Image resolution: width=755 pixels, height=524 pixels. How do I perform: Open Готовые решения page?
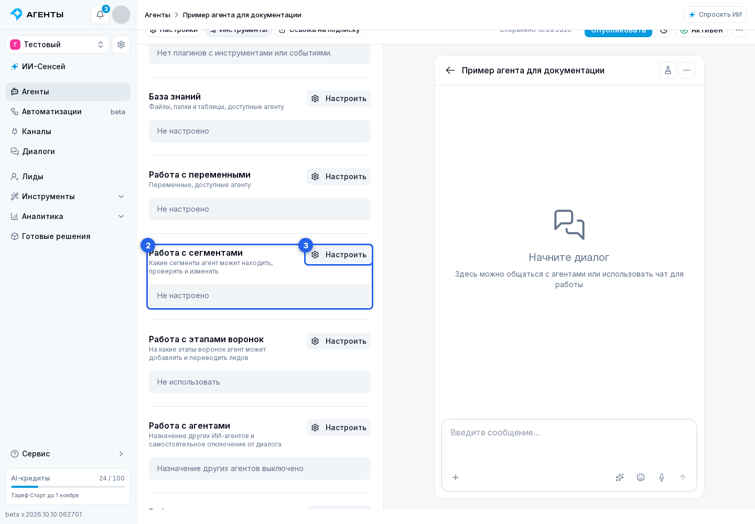[68, 236]
